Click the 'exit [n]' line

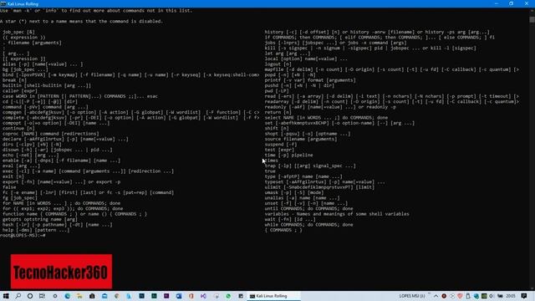[x=13, y=176]
